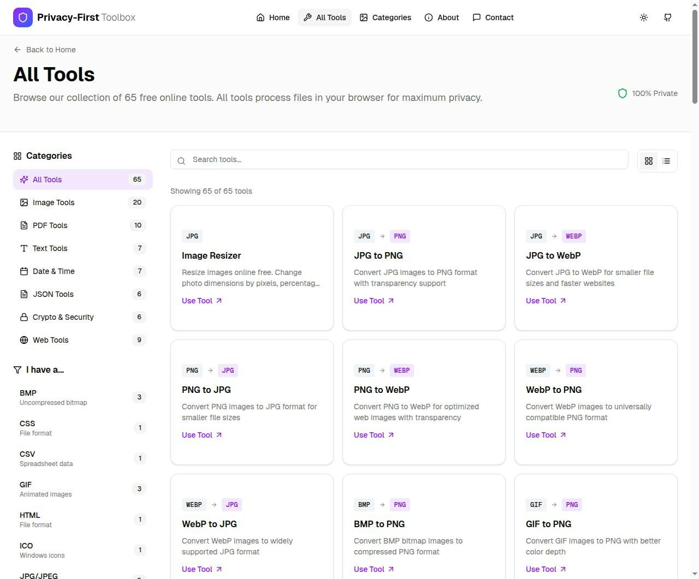The height and width of the screenshot is (579, 699).
Task: Open PDF Tools via its document icon
Action: (x=23, y=225)
